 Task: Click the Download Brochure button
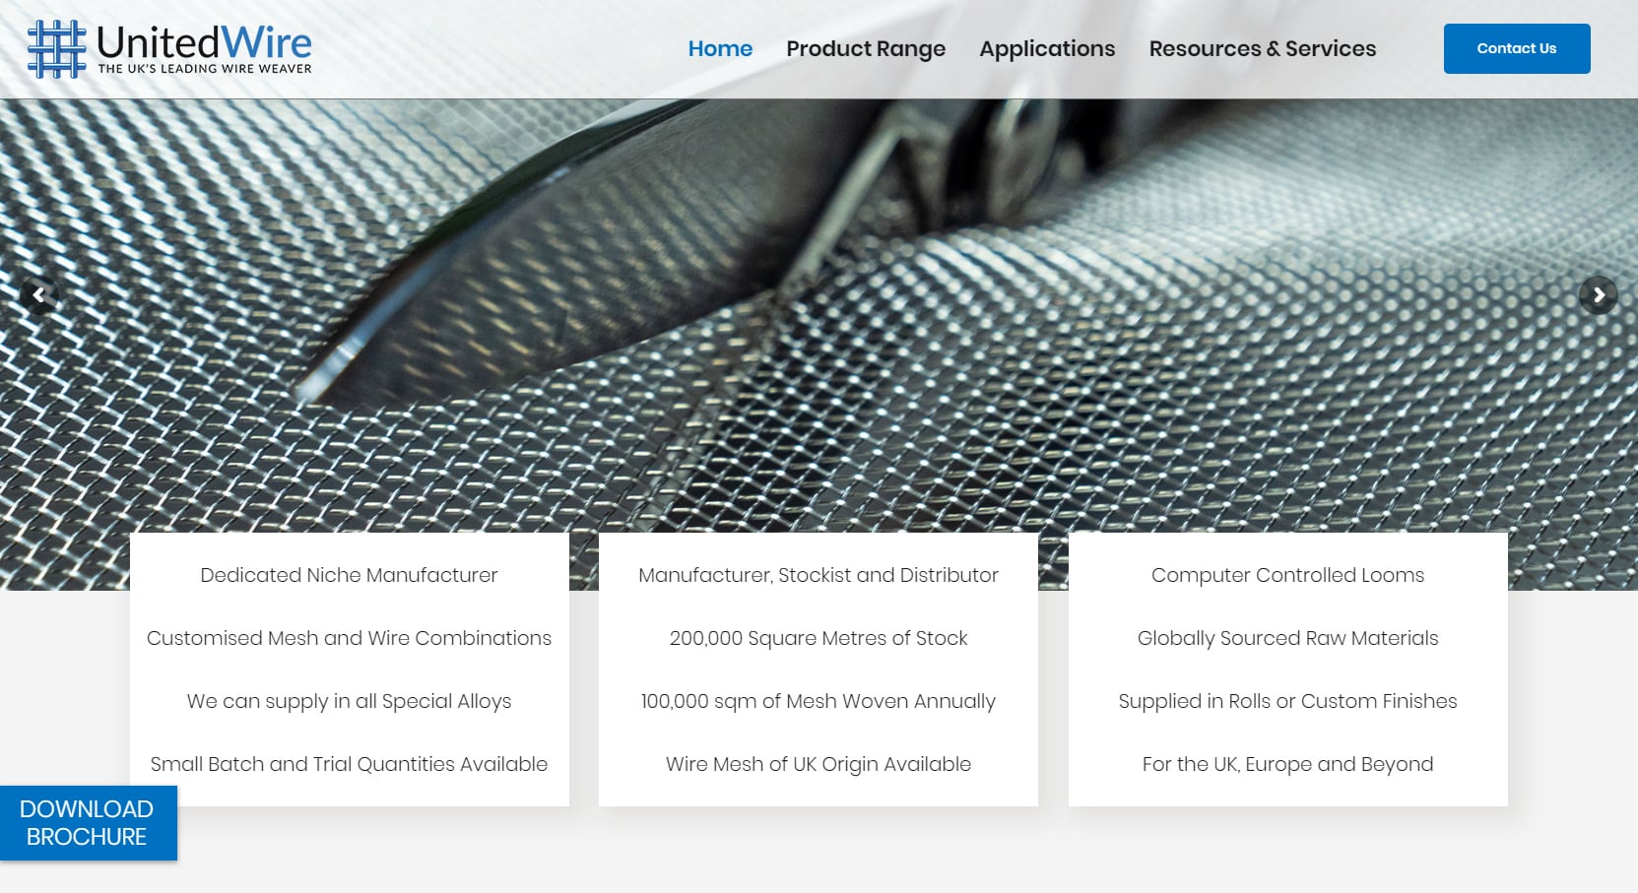click(x=88, y=823)
